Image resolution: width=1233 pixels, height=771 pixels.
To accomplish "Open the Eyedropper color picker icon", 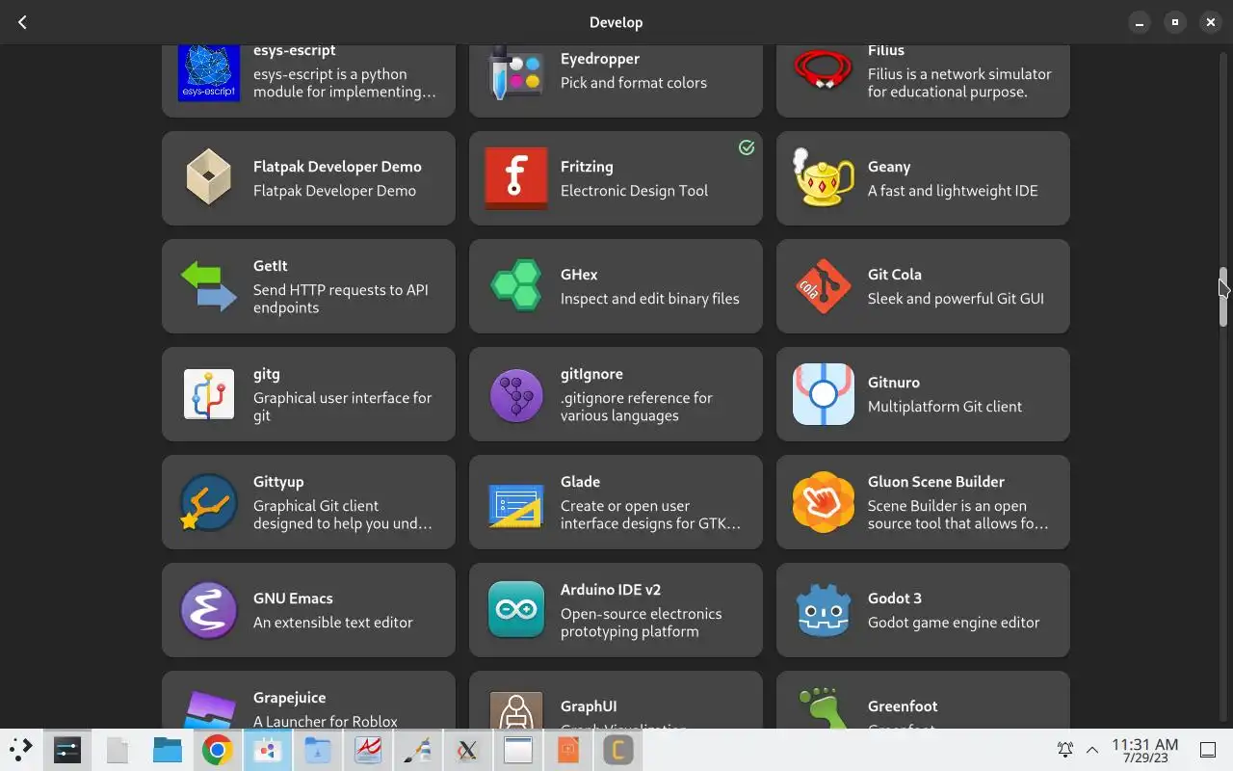I will coord(516,71).
